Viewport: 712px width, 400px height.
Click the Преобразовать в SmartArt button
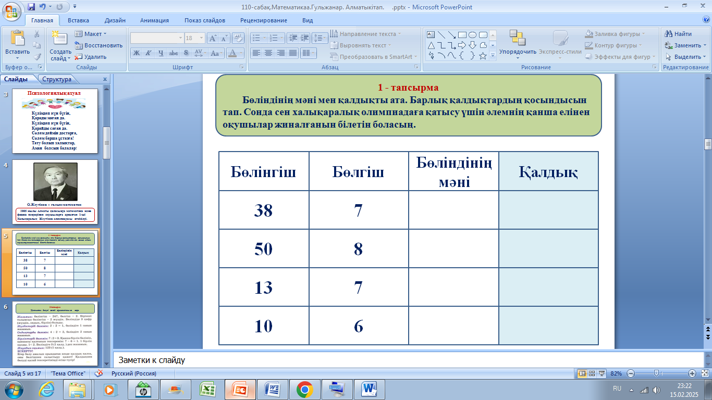[374, 57]
